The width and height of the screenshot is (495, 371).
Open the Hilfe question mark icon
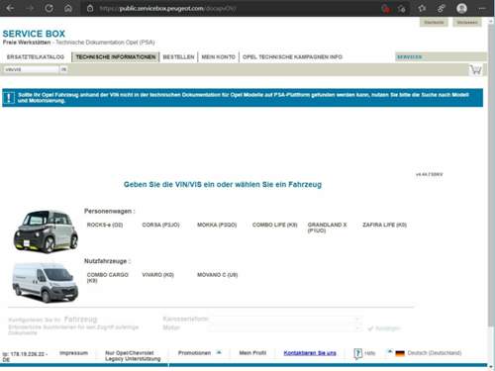[357, 353]
